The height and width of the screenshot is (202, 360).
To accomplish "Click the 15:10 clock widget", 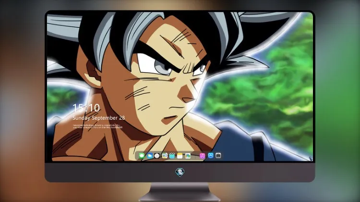I will click(x=86, y=108).
